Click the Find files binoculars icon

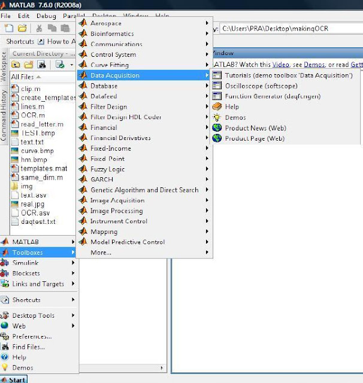[41, 65]
